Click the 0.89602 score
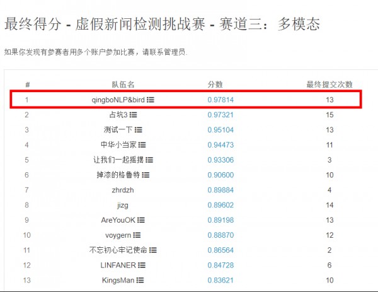This screenshot has height=292, width=378. [x=220, y=205]
